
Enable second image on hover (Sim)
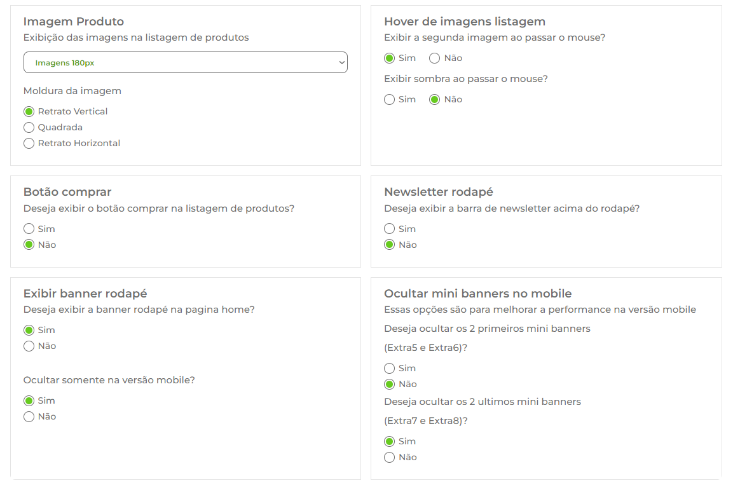click(390, 58)
